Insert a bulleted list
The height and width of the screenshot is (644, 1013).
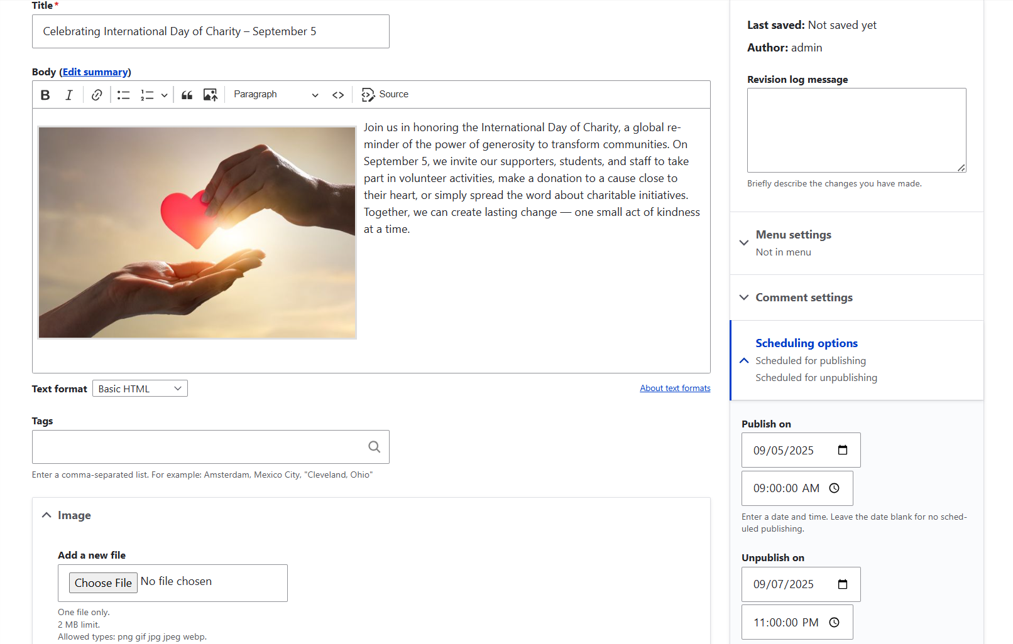[x=123, y=95]
